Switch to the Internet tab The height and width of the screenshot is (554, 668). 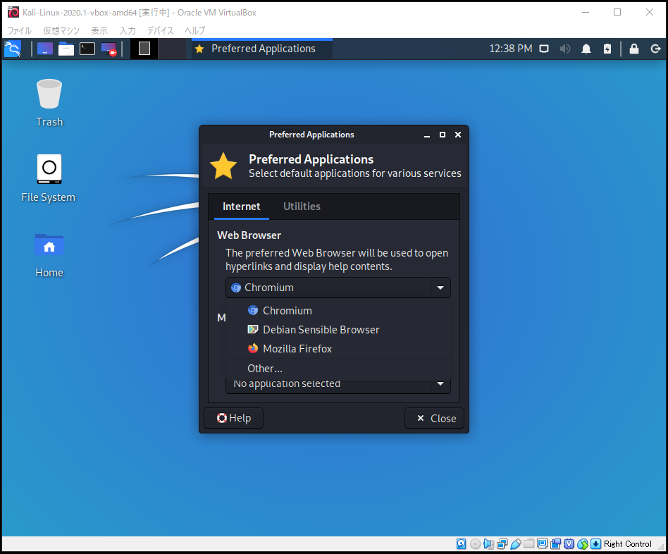click(241, 207)
